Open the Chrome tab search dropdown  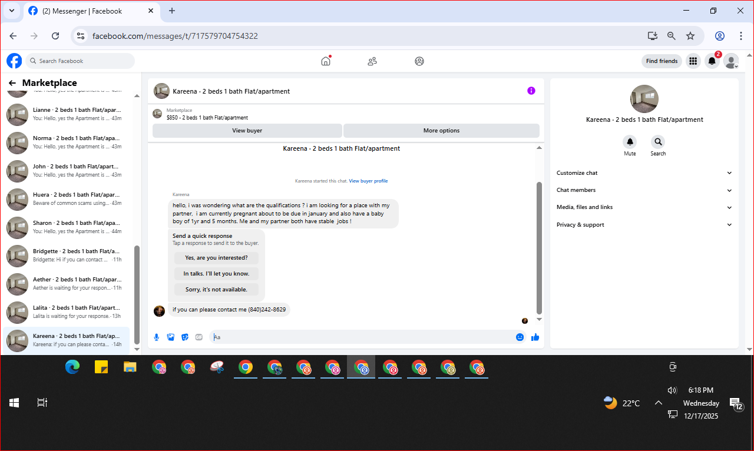point(11,11)
